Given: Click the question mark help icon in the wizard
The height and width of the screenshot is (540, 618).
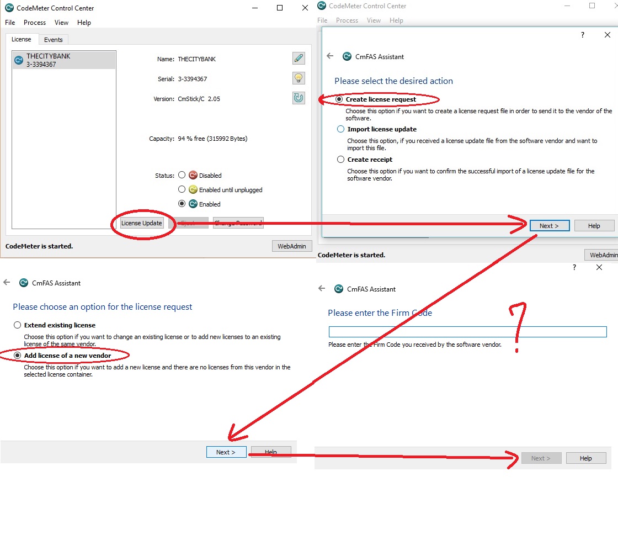Looking at the screenshot, I should click(582, 34).
